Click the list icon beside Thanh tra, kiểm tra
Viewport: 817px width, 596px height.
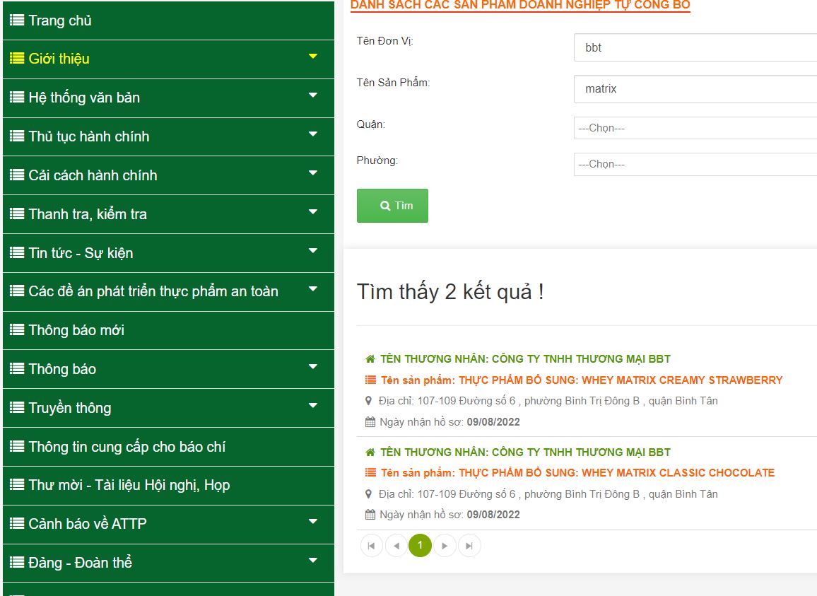coord(17,214)
